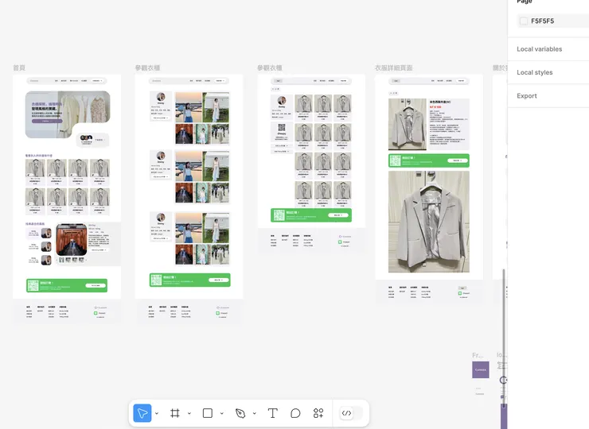This screenshot has width=589, height=429.
Task: Select the Frame tool
Action: point(174,413)
